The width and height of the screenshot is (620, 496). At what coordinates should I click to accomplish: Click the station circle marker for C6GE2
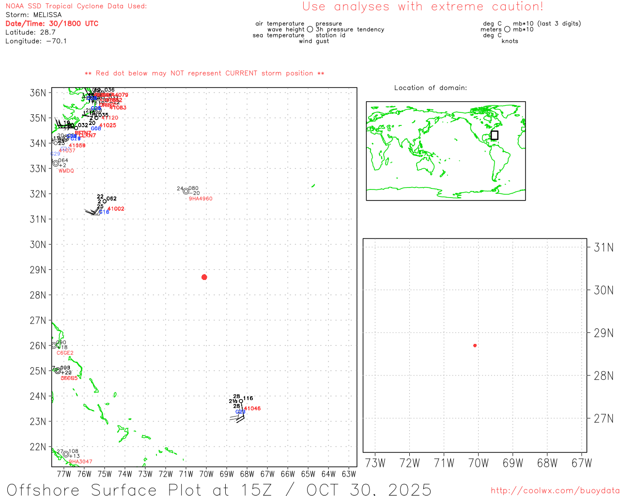pos(54,345)
